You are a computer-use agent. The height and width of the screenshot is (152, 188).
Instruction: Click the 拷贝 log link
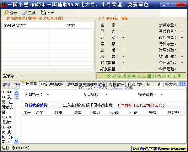[17, 84]
